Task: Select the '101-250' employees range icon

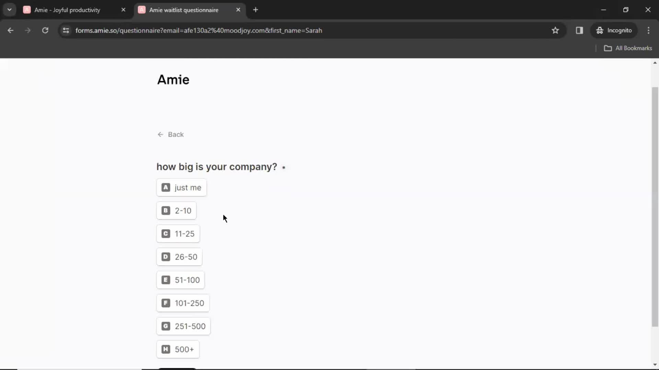Action: [x=166, y=303]
